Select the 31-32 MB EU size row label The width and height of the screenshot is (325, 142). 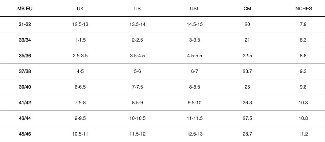(x=25, y=24)
